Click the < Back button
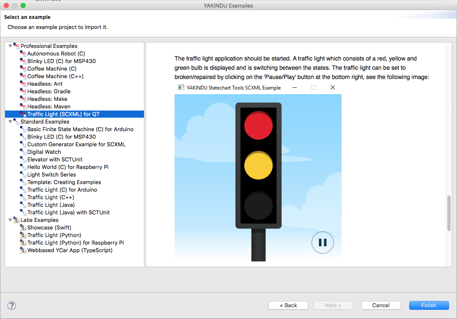The width and height of the screenshot is (457, 319). coord(288,305)
